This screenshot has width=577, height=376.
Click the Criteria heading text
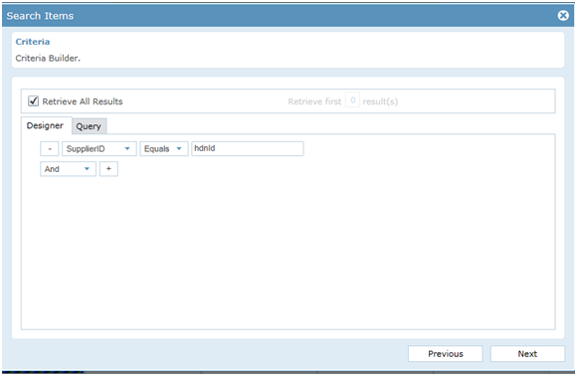33,42
